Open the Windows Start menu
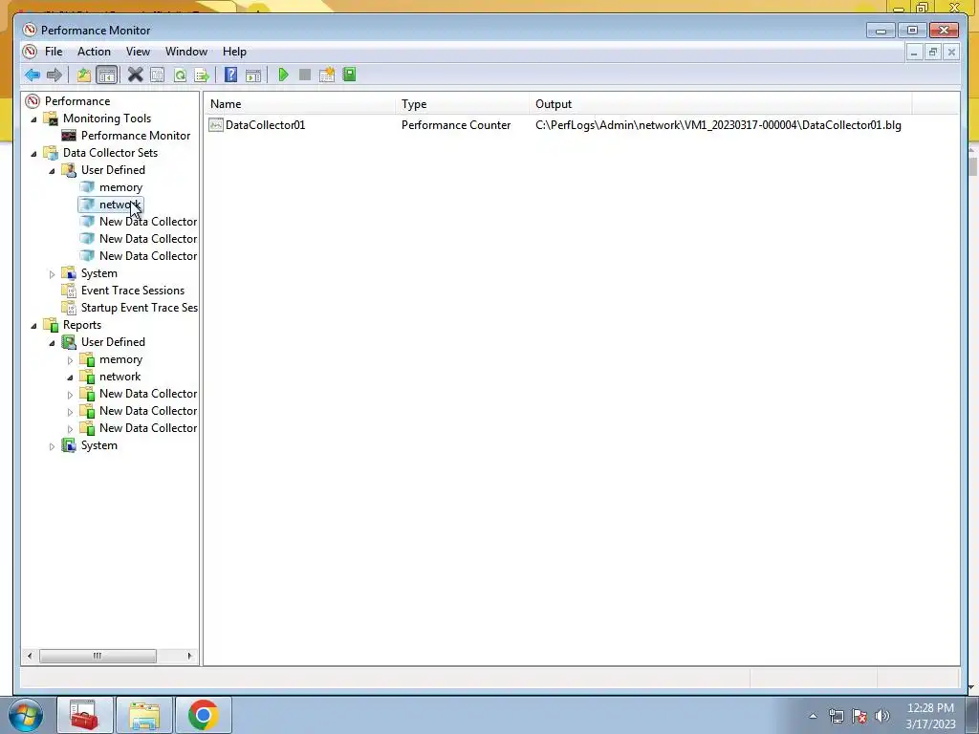Screen dimensions: 979x734 click(x=25, y=715)
